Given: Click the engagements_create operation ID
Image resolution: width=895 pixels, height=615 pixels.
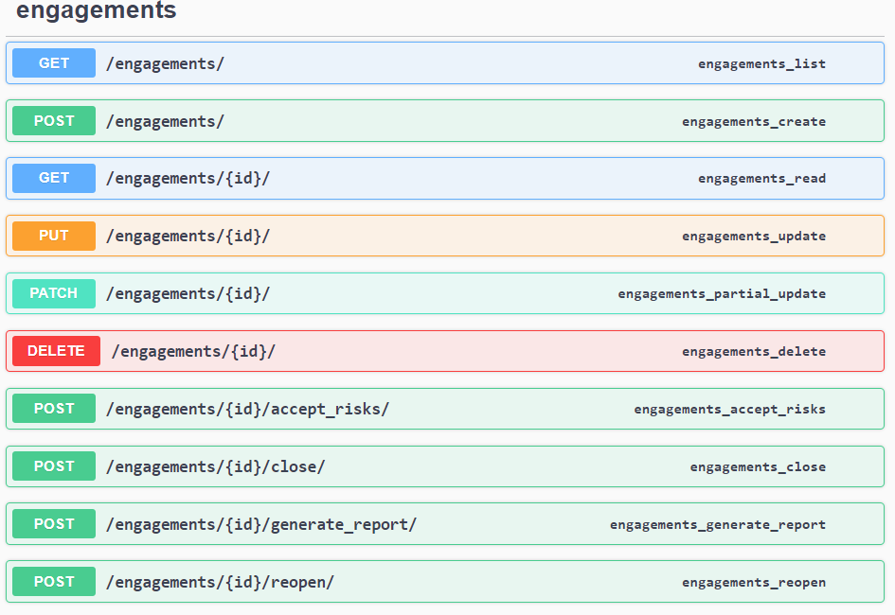Looking at the screenshot, I should [x=753, y=122].
